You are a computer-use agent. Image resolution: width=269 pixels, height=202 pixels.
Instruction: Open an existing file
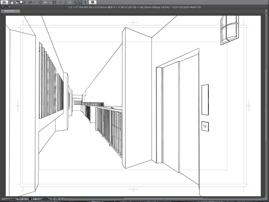(16, 2)
